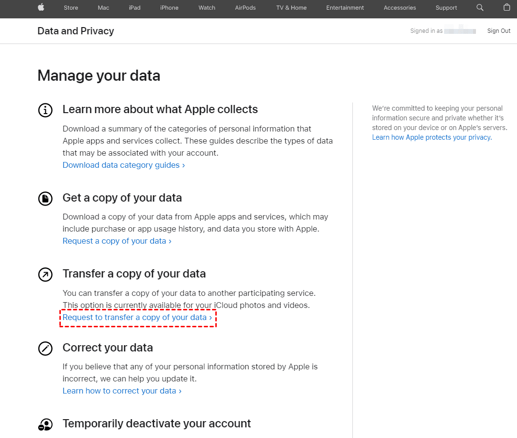Go to the AirPods menu

pyautogui.click(x=245, y=8)
